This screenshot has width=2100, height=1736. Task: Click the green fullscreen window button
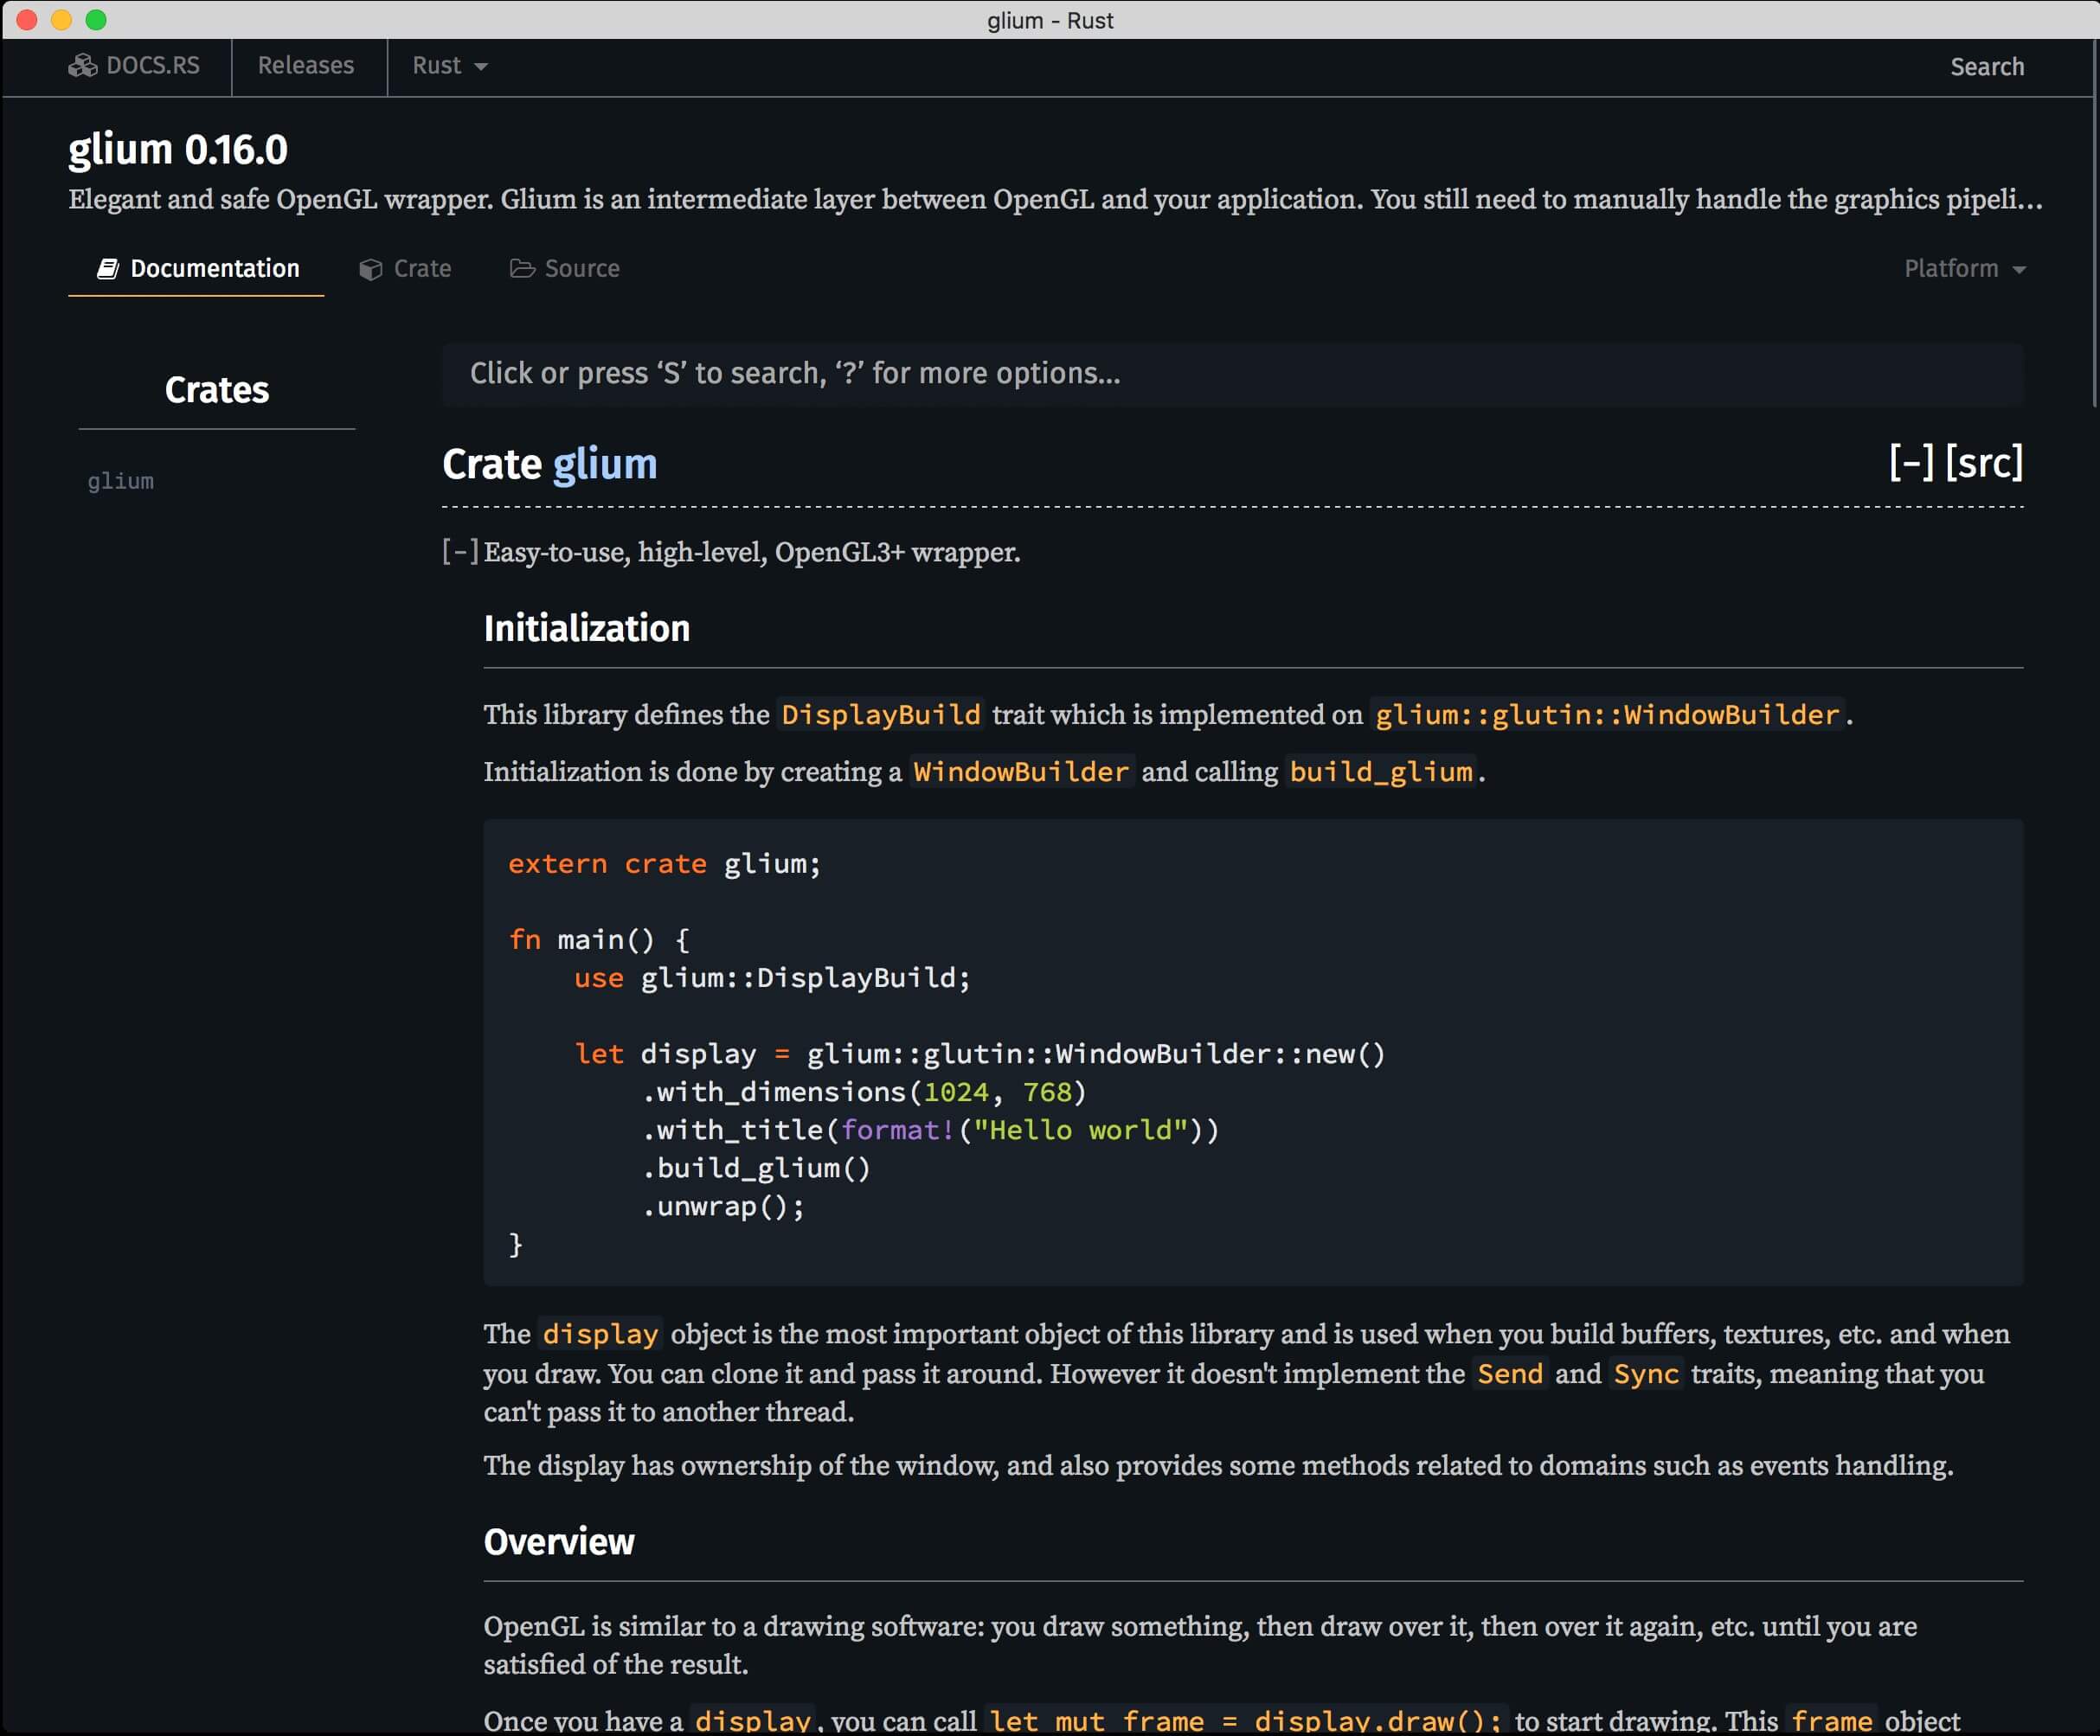coord(96,20)
